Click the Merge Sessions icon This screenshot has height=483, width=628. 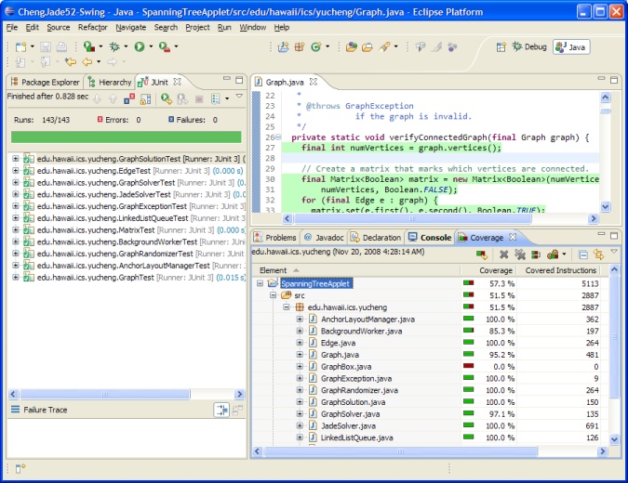coord(536,255)
